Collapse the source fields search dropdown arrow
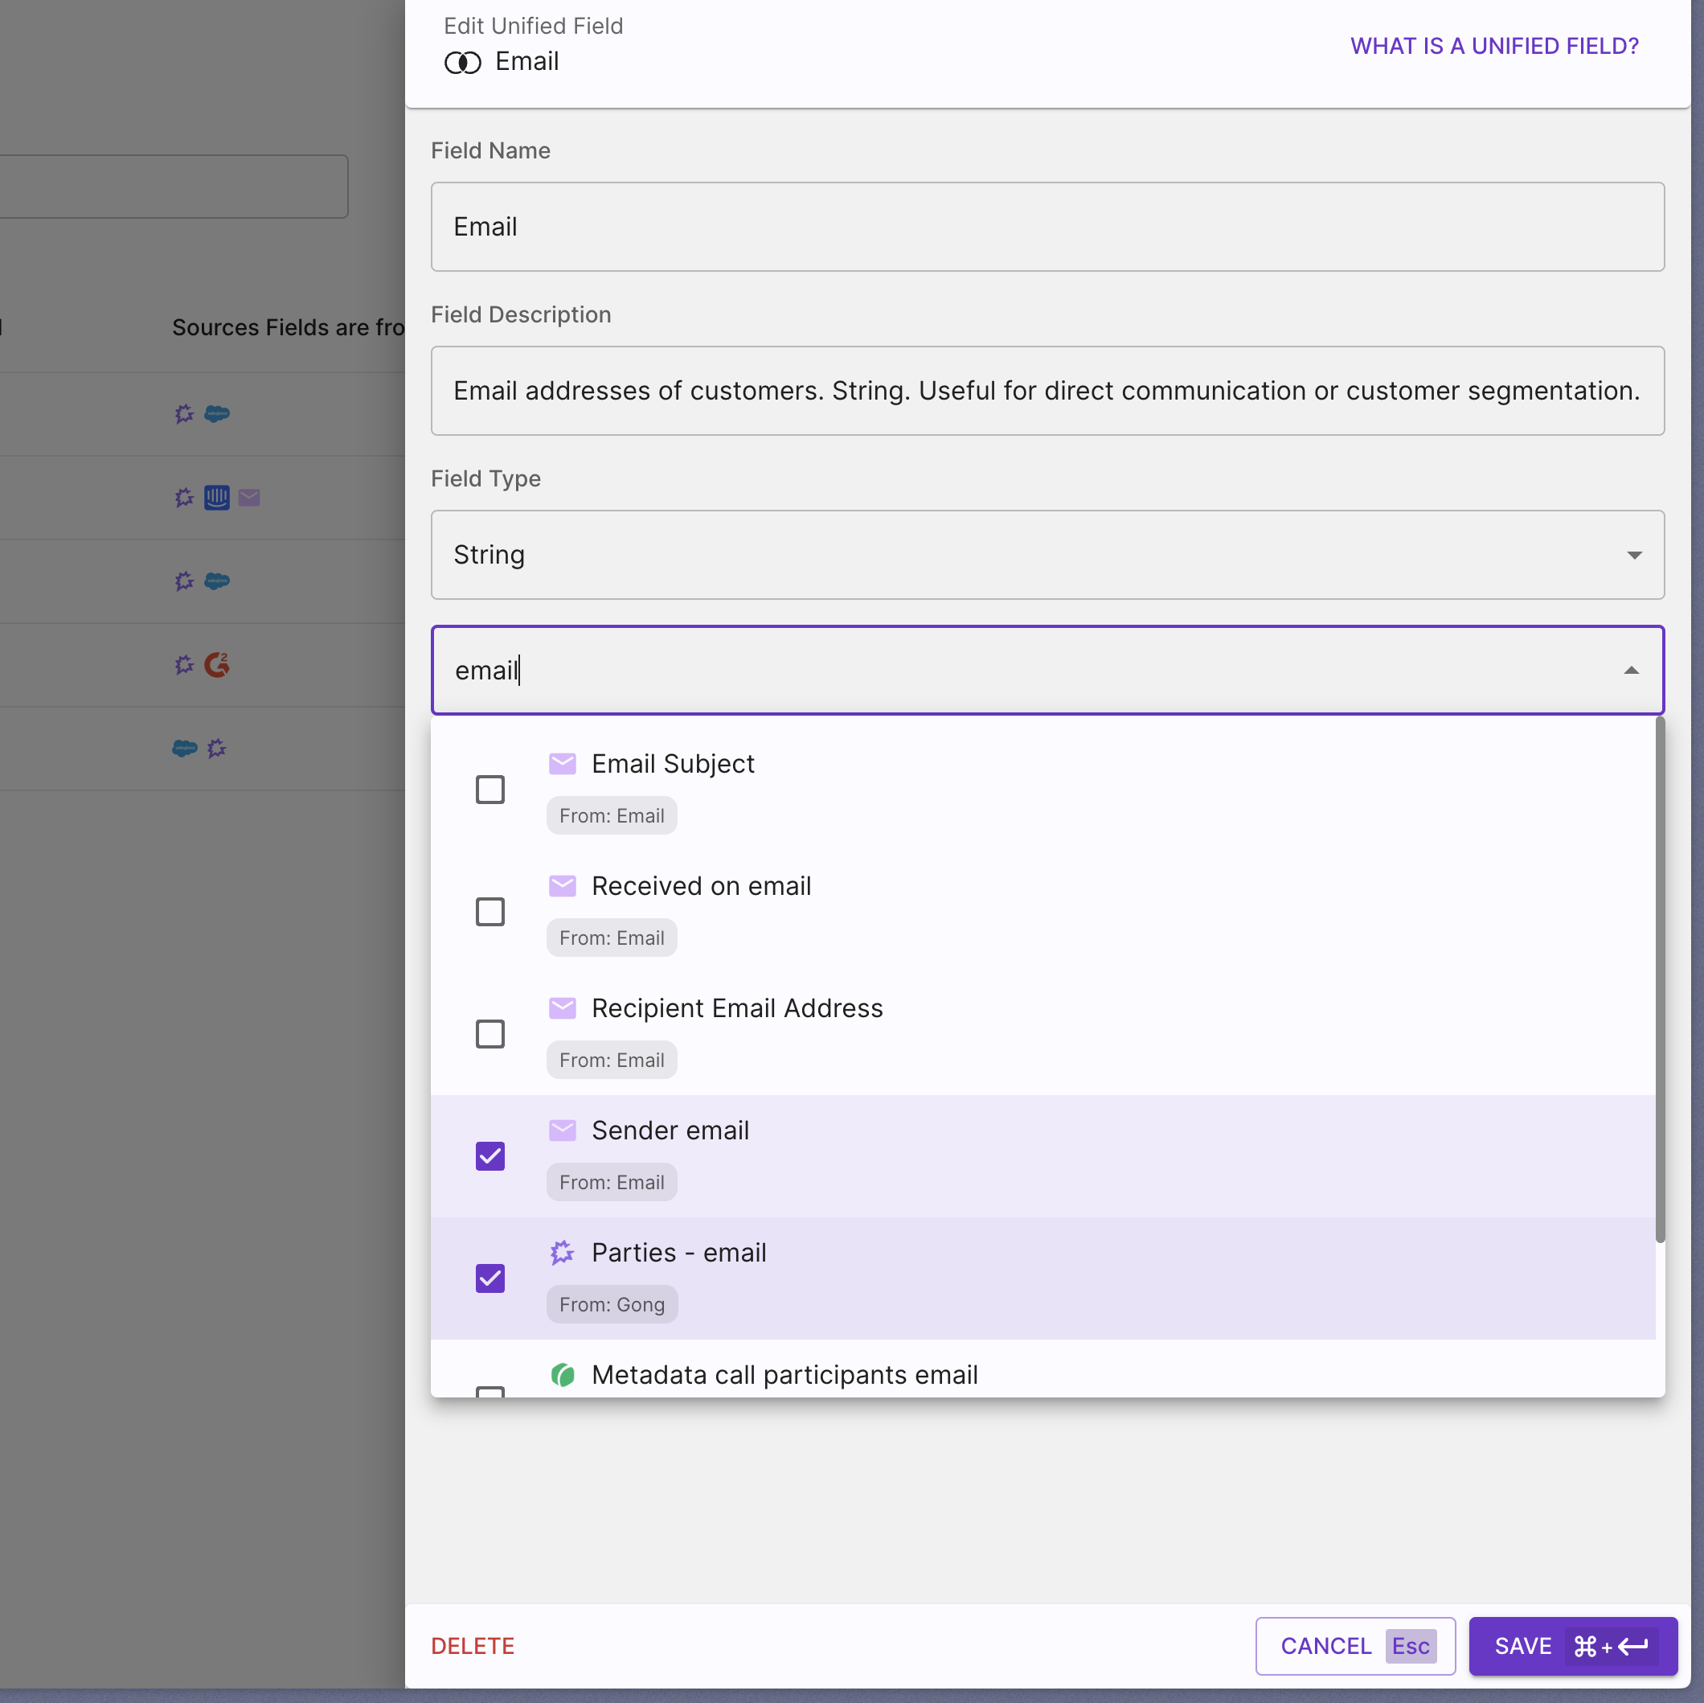 click(x=1631, y=671)
